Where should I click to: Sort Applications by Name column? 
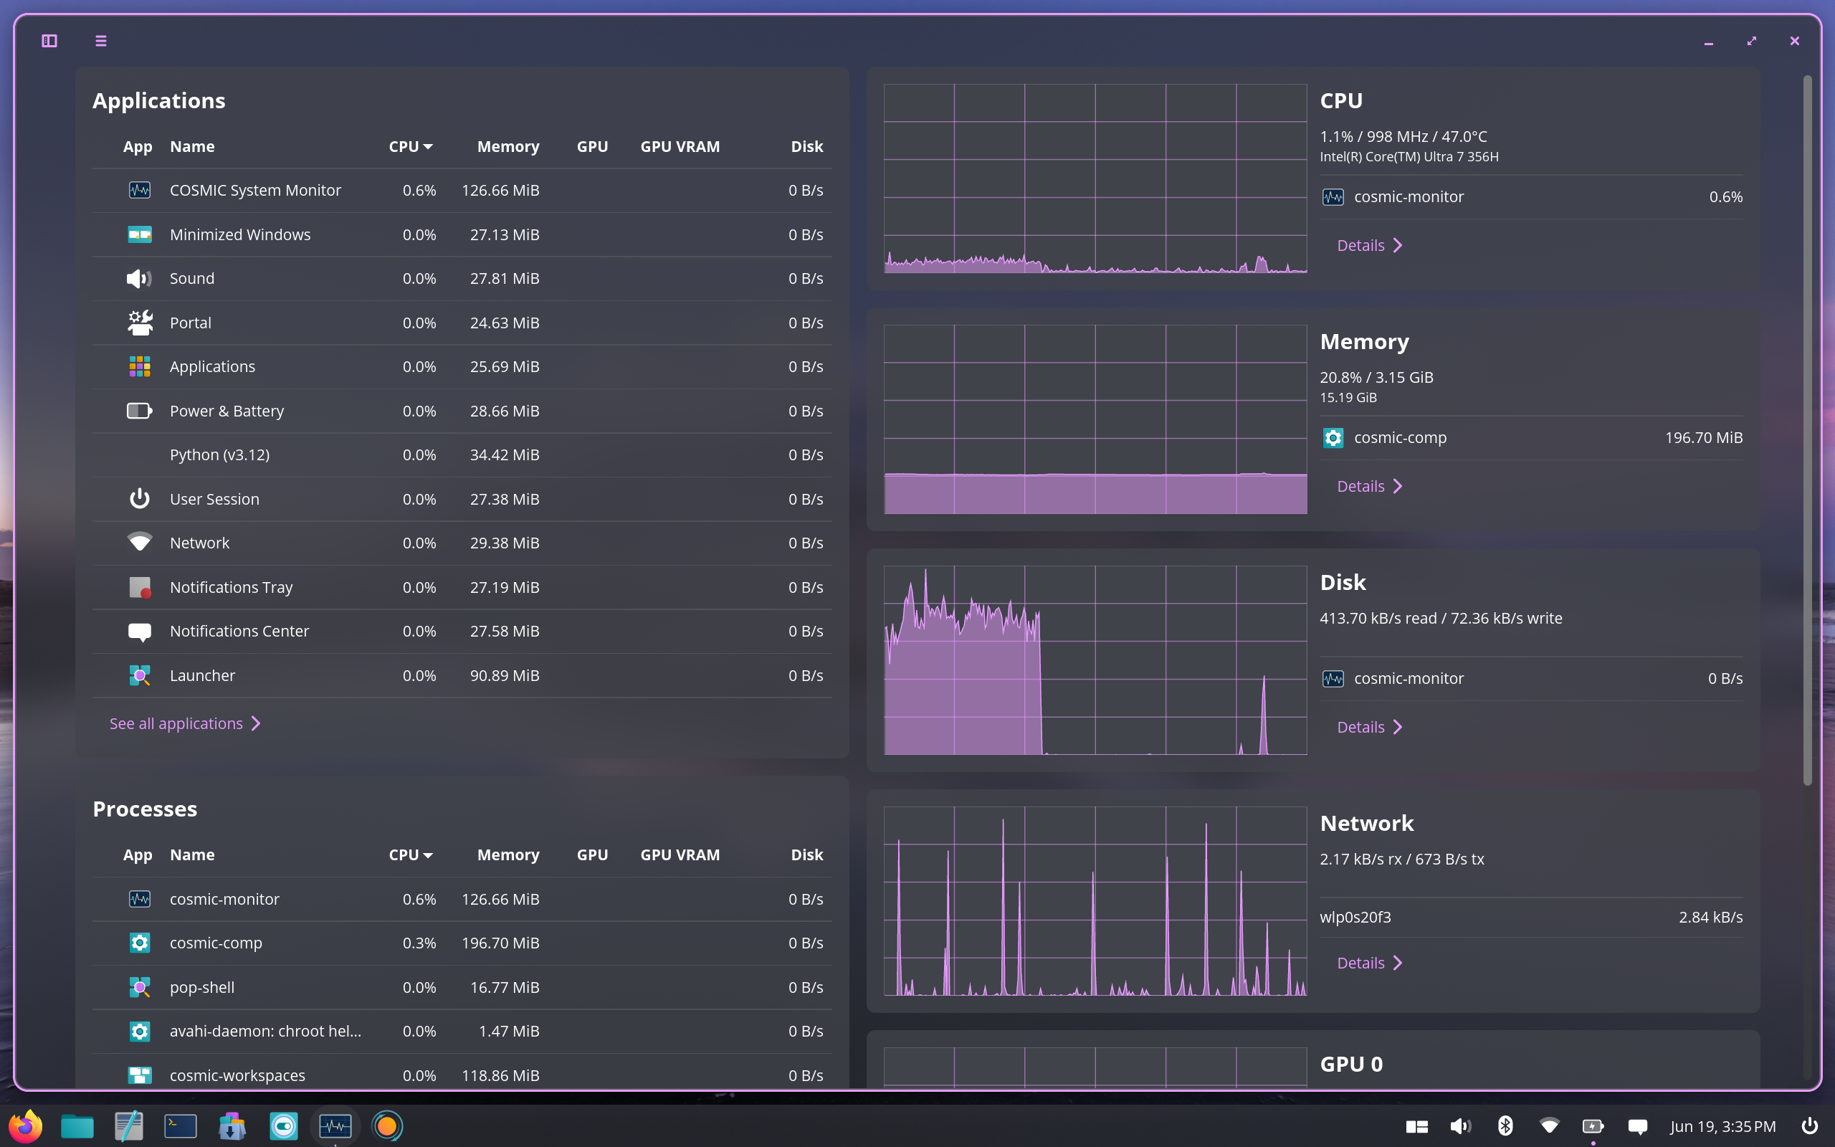pos(192,146)
